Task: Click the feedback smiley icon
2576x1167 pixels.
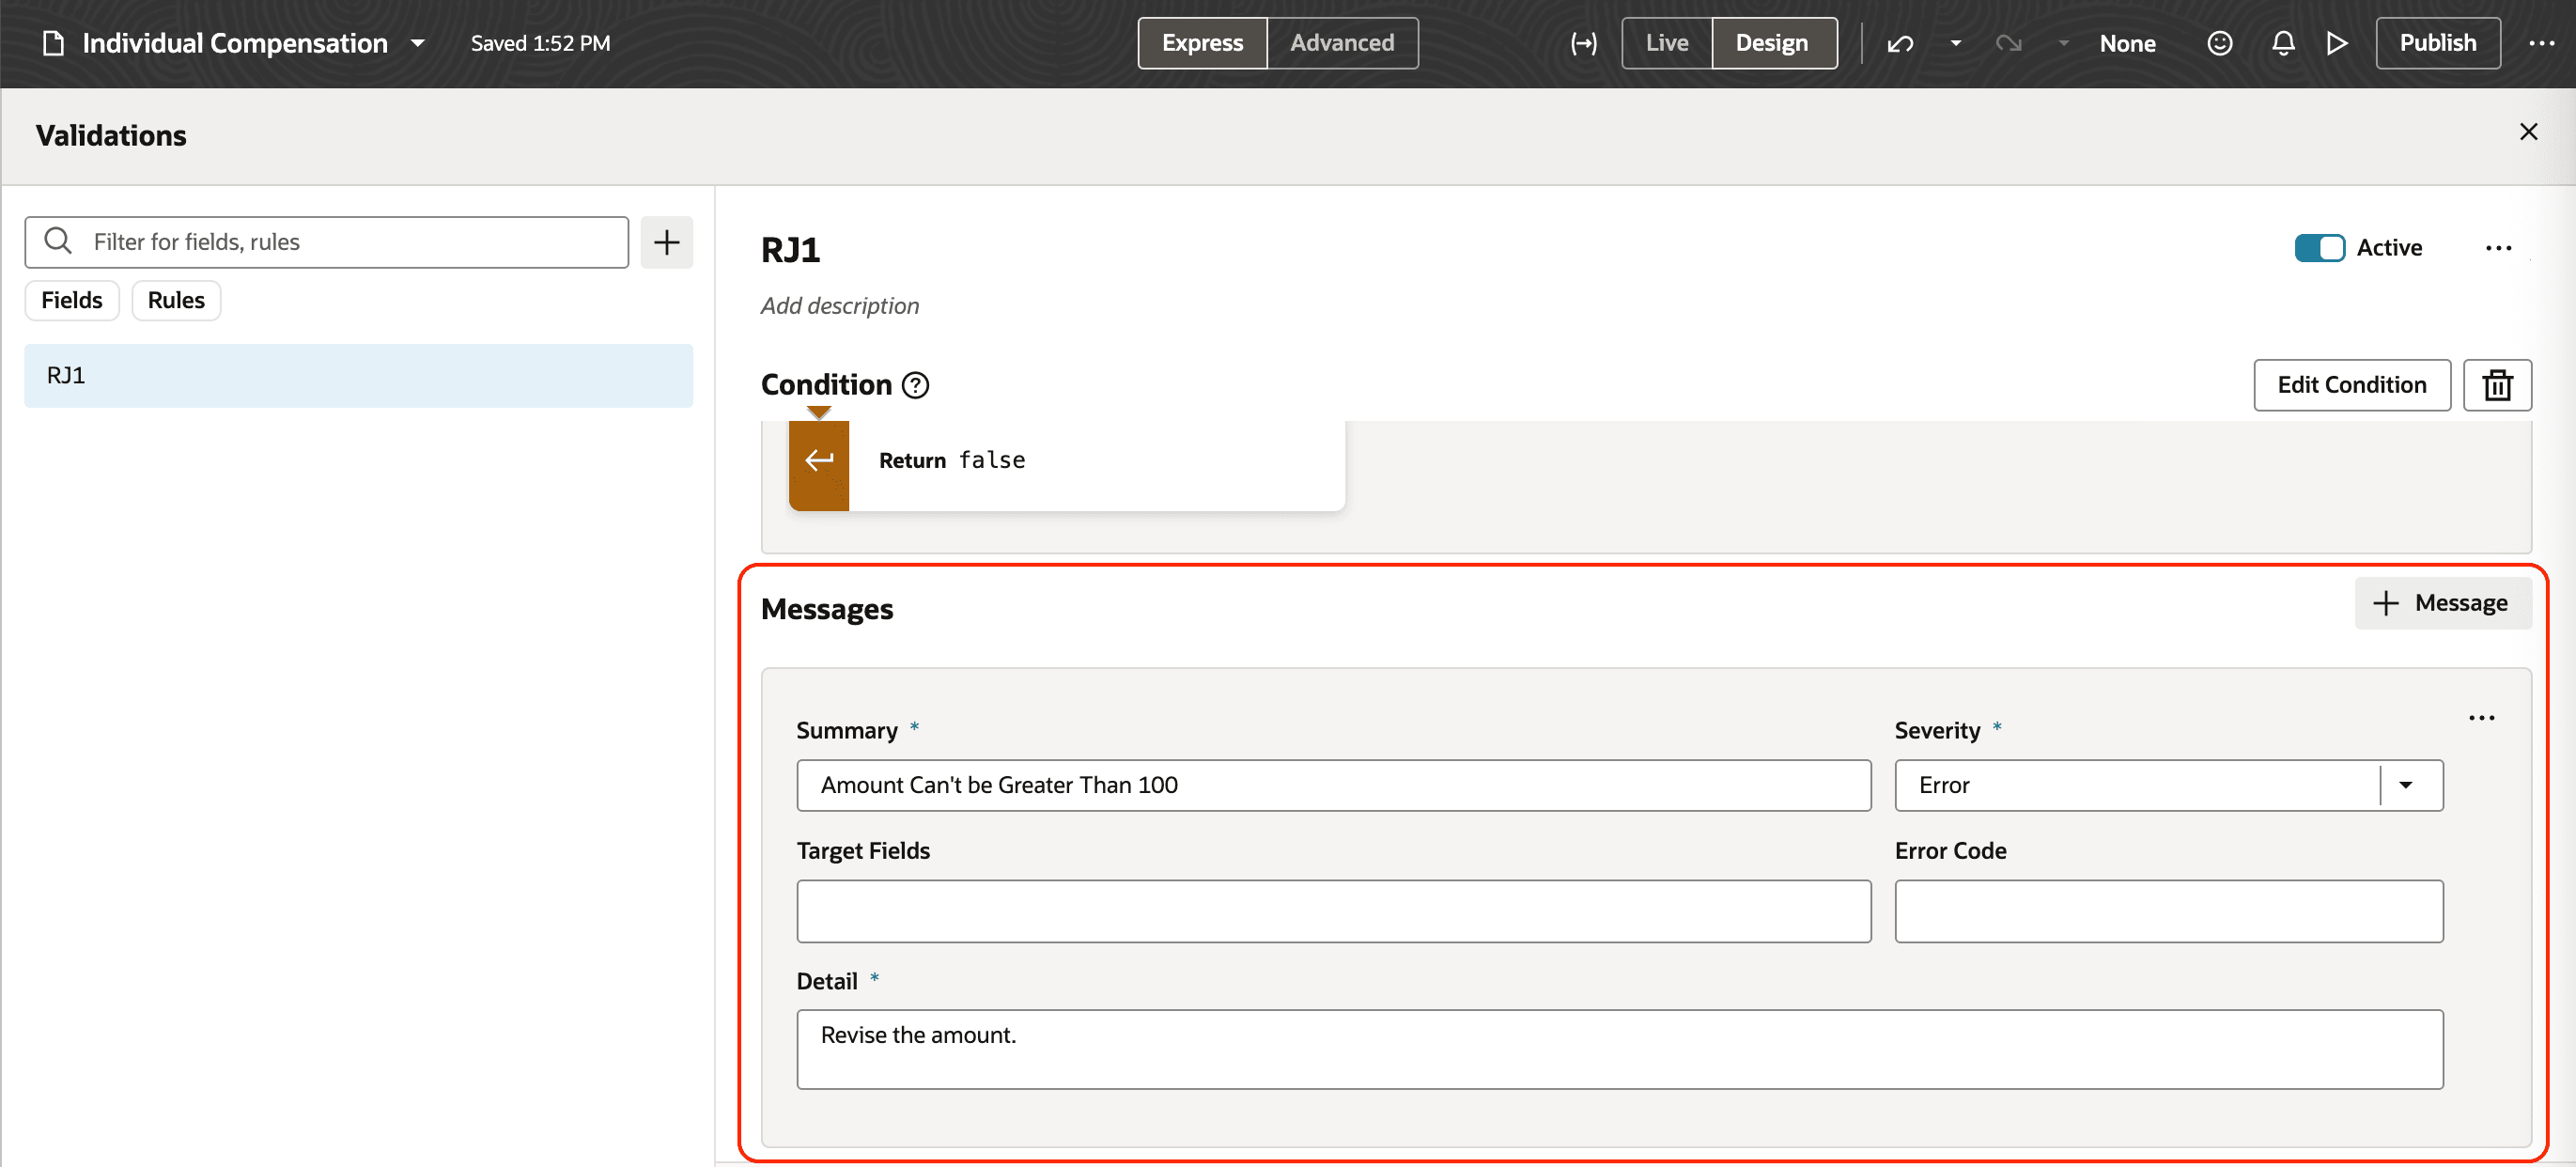Action: pyautogui.click(x=2220, y=43)
